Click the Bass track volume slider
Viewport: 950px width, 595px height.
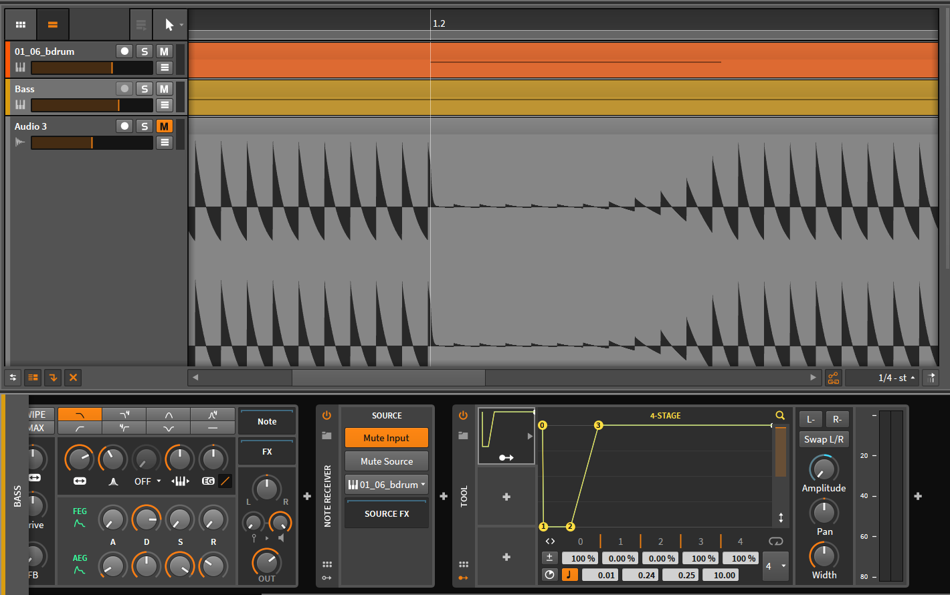tap(92, 105)
